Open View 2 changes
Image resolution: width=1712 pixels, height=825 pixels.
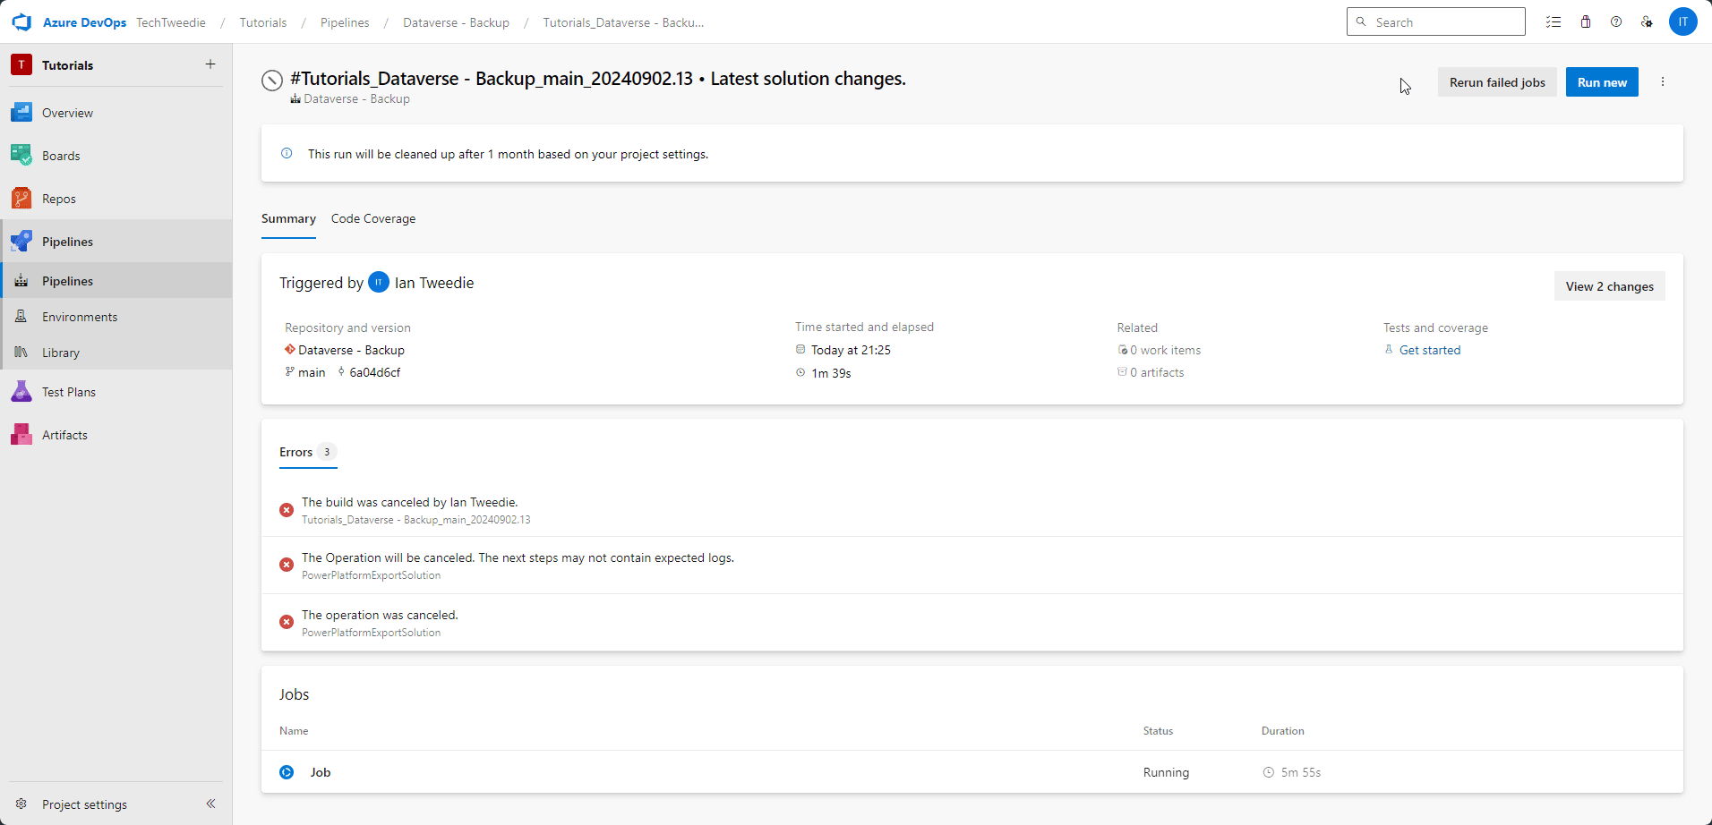[1609, 285]
